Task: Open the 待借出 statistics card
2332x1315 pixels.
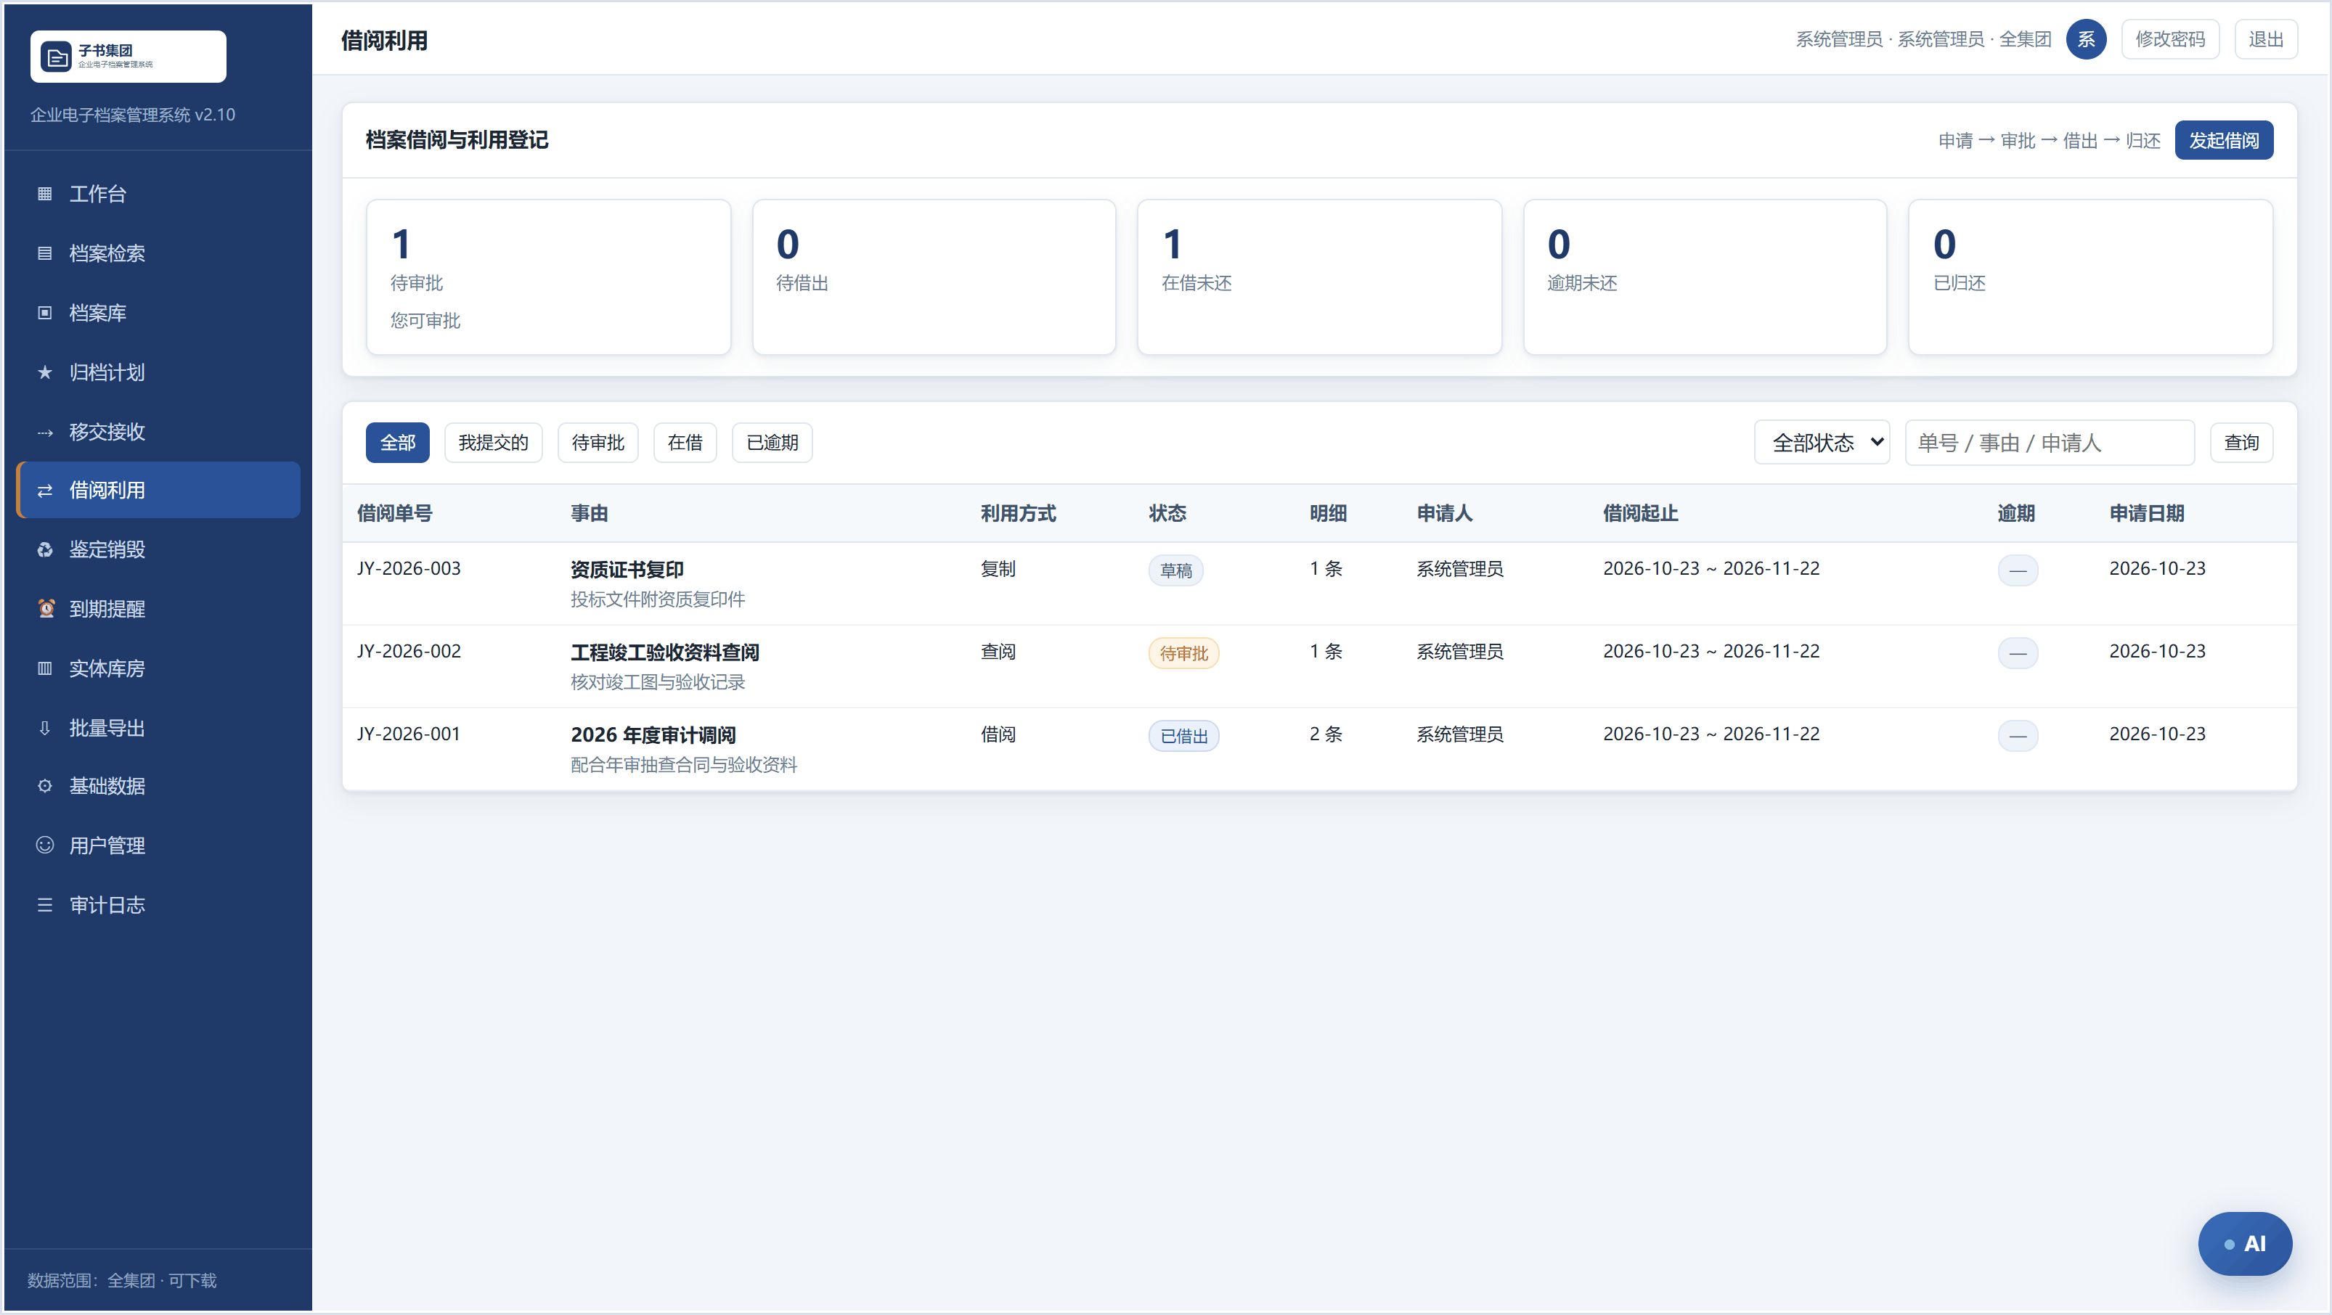Action: click(934, 277)
